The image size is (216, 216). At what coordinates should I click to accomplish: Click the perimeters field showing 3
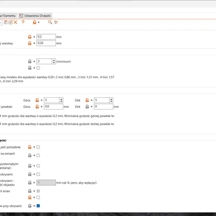(x=44, y=62)
